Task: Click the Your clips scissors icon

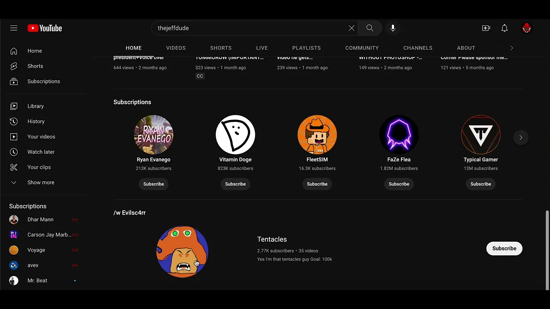Action: [14, 167]
